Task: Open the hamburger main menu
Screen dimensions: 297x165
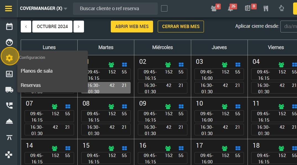Action: point(9,9)
